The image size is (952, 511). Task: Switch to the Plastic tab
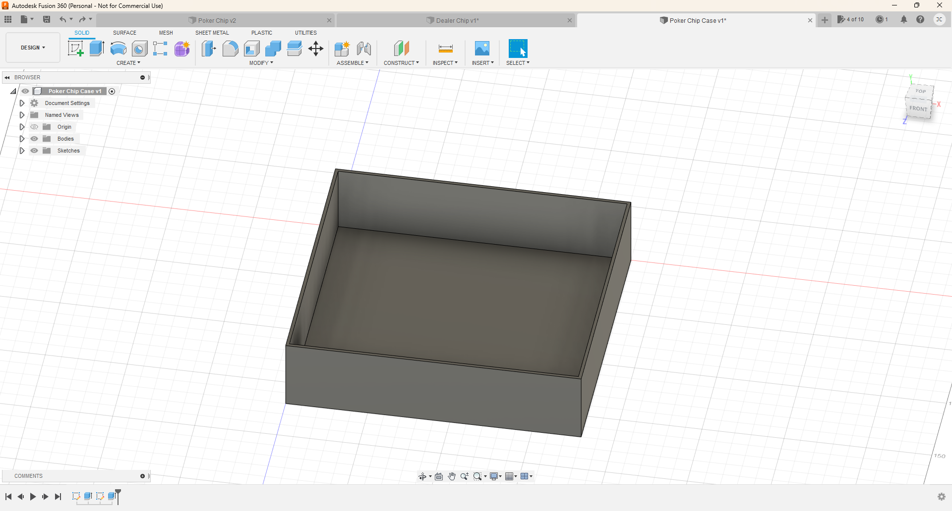pyautogui.click(x=262, y=33)
